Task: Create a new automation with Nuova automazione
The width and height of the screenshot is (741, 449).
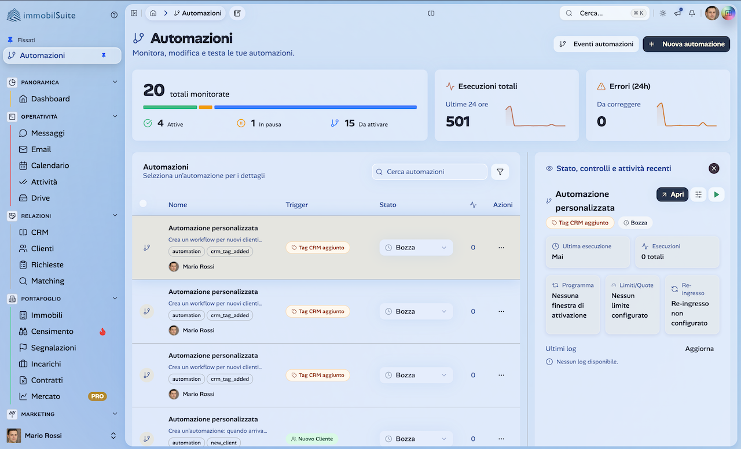Action: (686, 44)
